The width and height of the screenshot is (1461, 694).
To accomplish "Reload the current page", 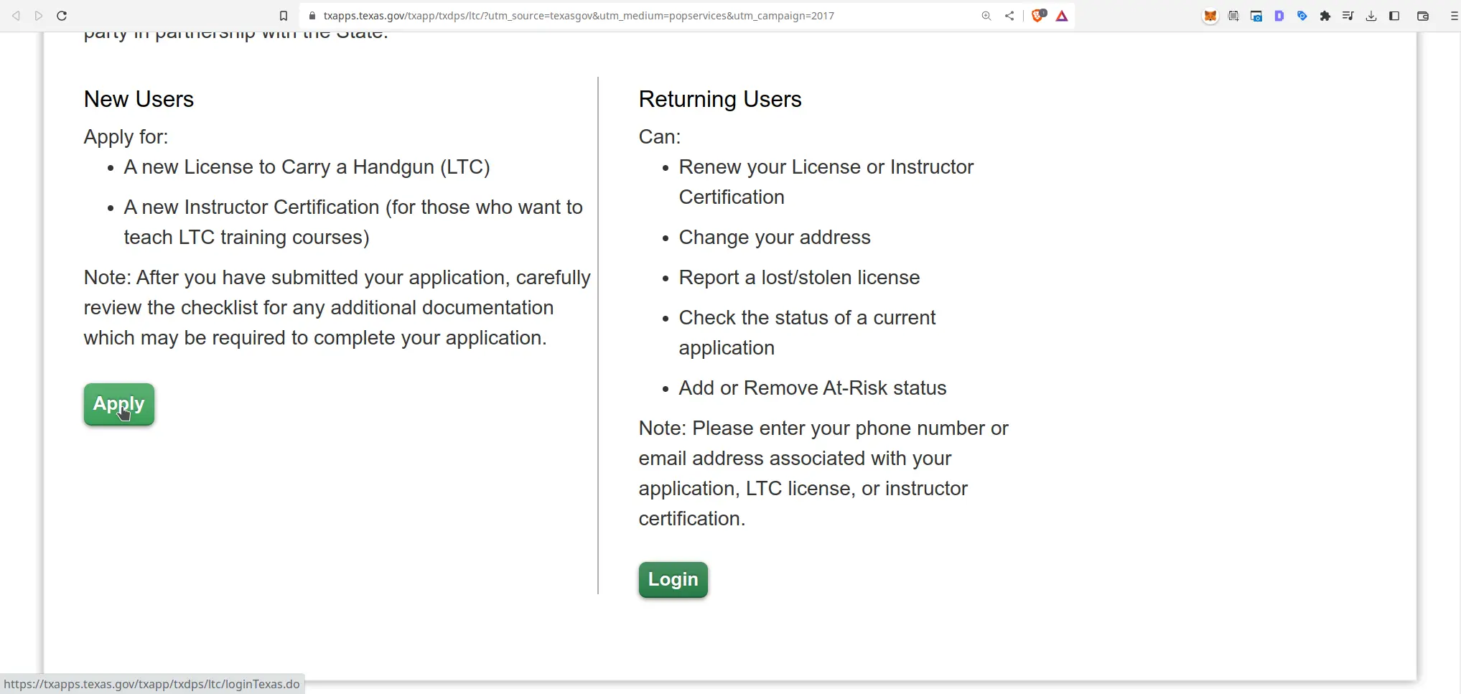I will (62, 15).
